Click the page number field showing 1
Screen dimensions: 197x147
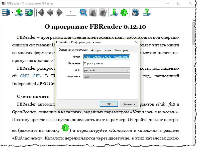pyautogui.click(x=71, y=12)
